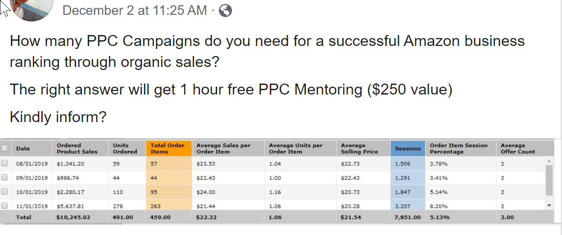
Task: Enable the 11/01/2019 row checkbox
Action: click(5, 205)
